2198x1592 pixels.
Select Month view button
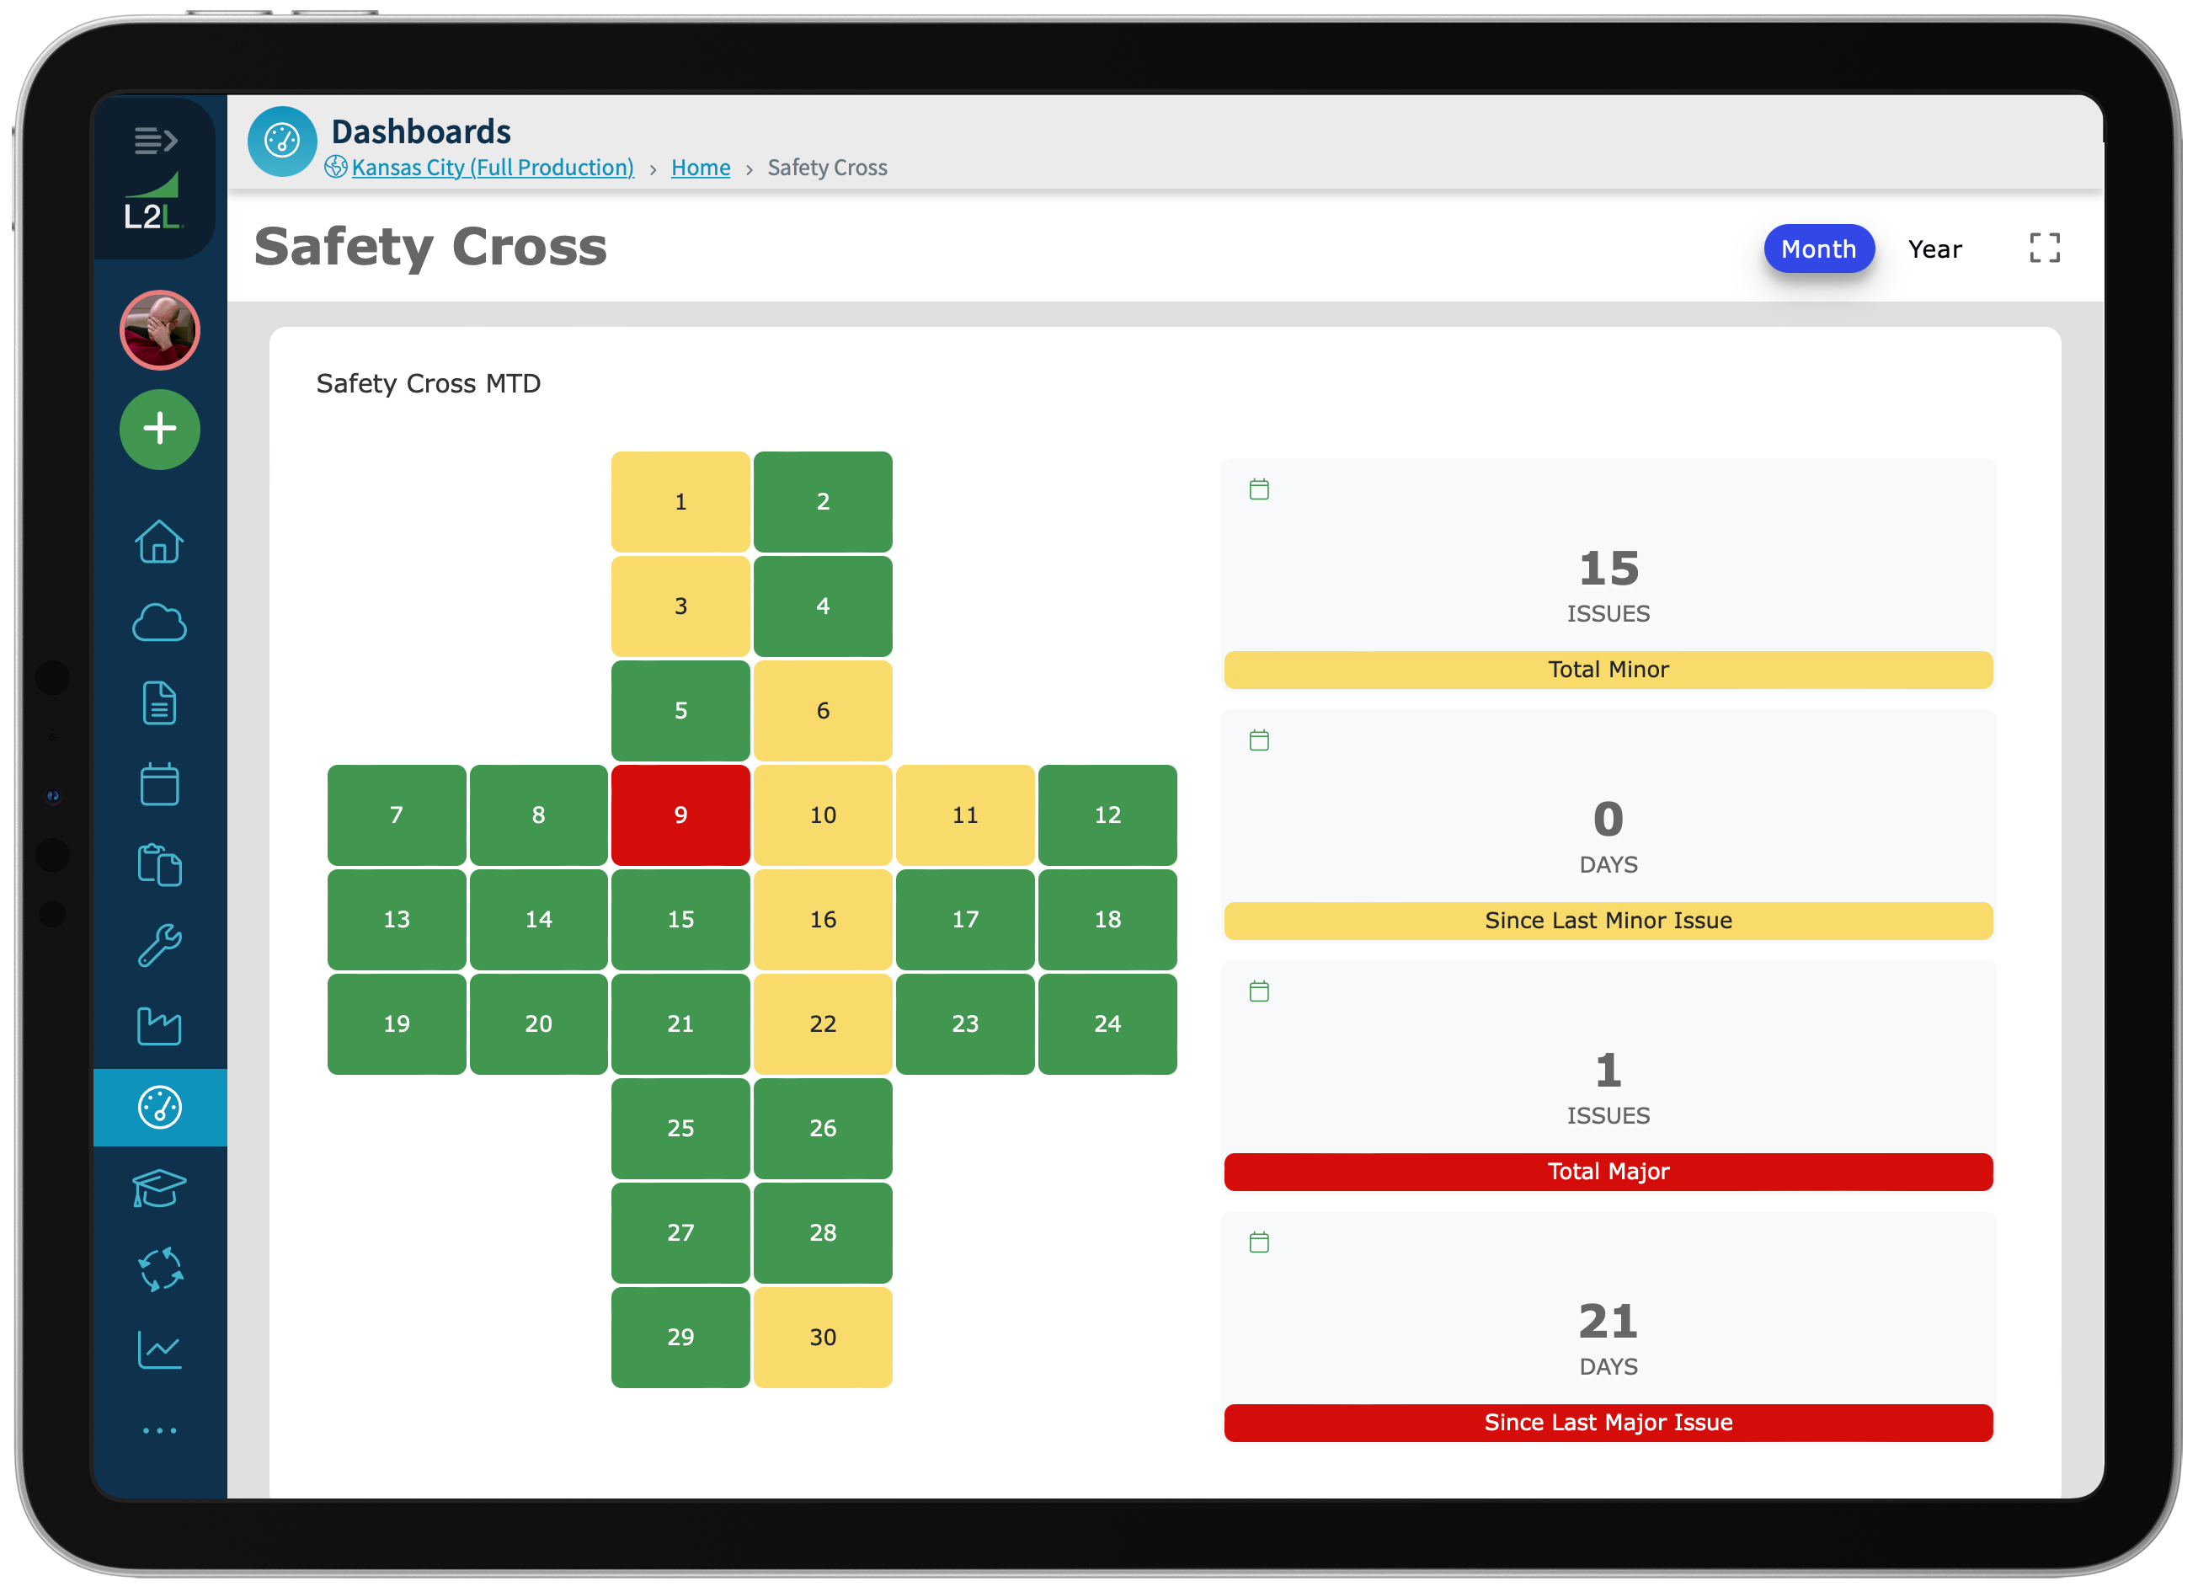pos(1819,249)
